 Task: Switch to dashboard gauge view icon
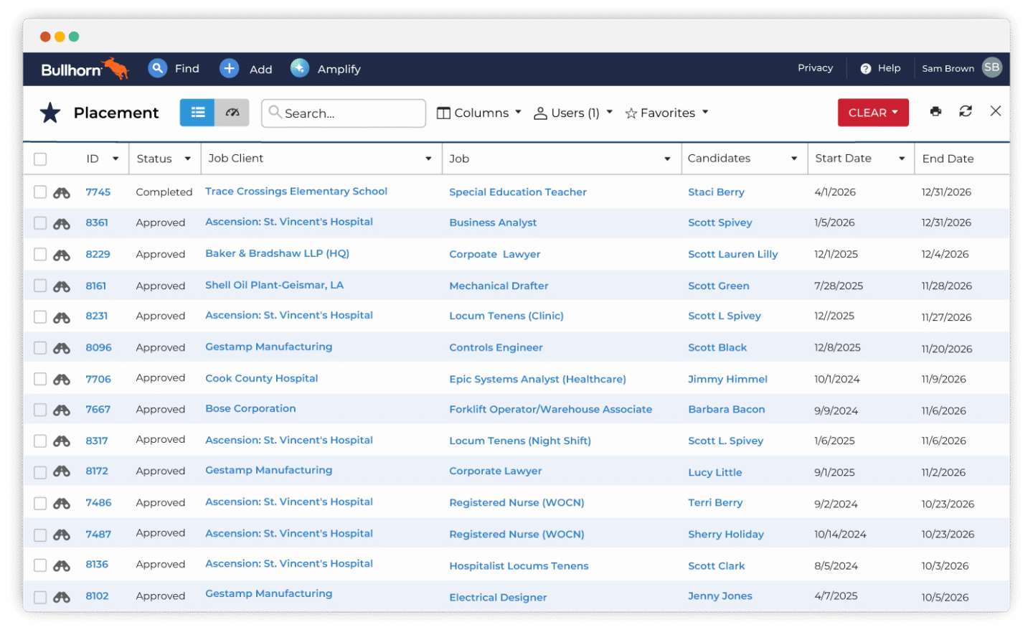232,113
